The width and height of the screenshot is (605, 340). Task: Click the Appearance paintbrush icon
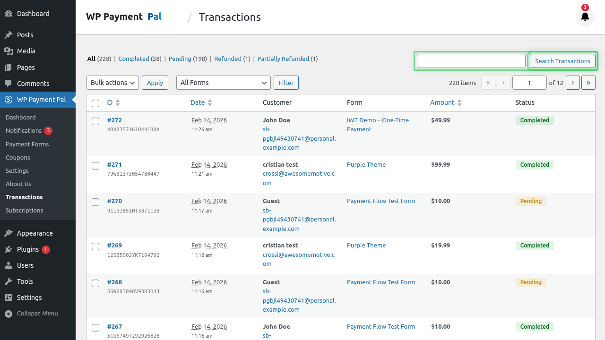coord(9,233)
